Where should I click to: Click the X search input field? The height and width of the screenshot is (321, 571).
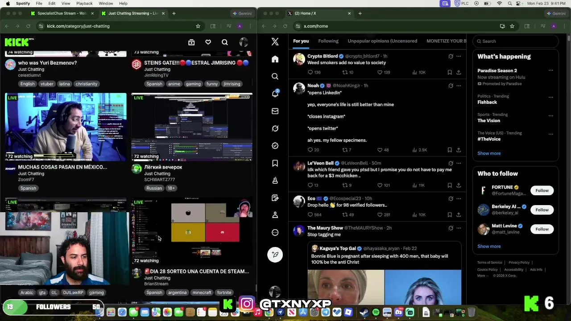pyautogui.click(x=516, y=41)
